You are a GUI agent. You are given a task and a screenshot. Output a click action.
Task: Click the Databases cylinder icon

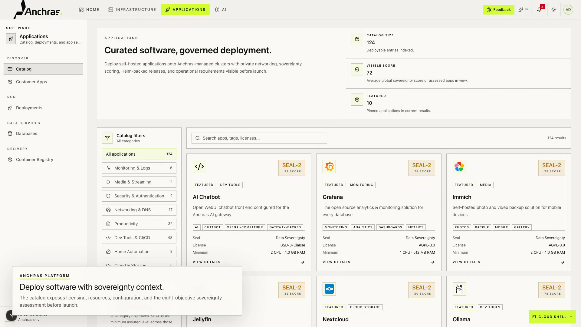pos(10,134)
